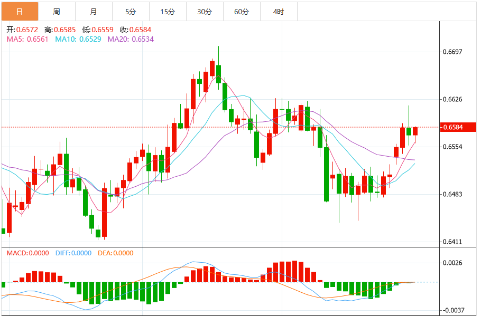Switch to the 月 monthly tab

coord(94,12)
